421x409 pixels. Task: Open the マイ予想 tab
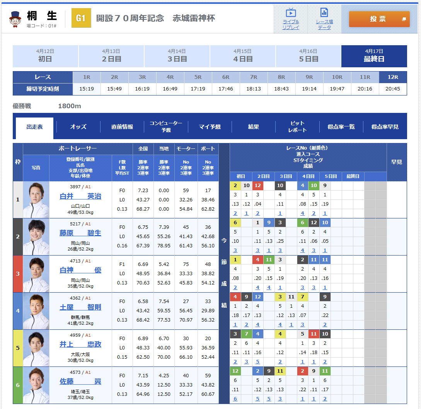click(210, 127)
